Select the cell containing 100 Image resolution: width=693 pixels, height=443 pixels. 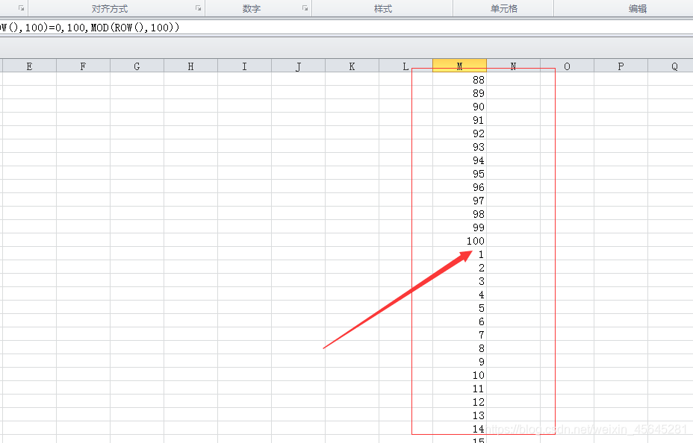click(x=460, y=240)
